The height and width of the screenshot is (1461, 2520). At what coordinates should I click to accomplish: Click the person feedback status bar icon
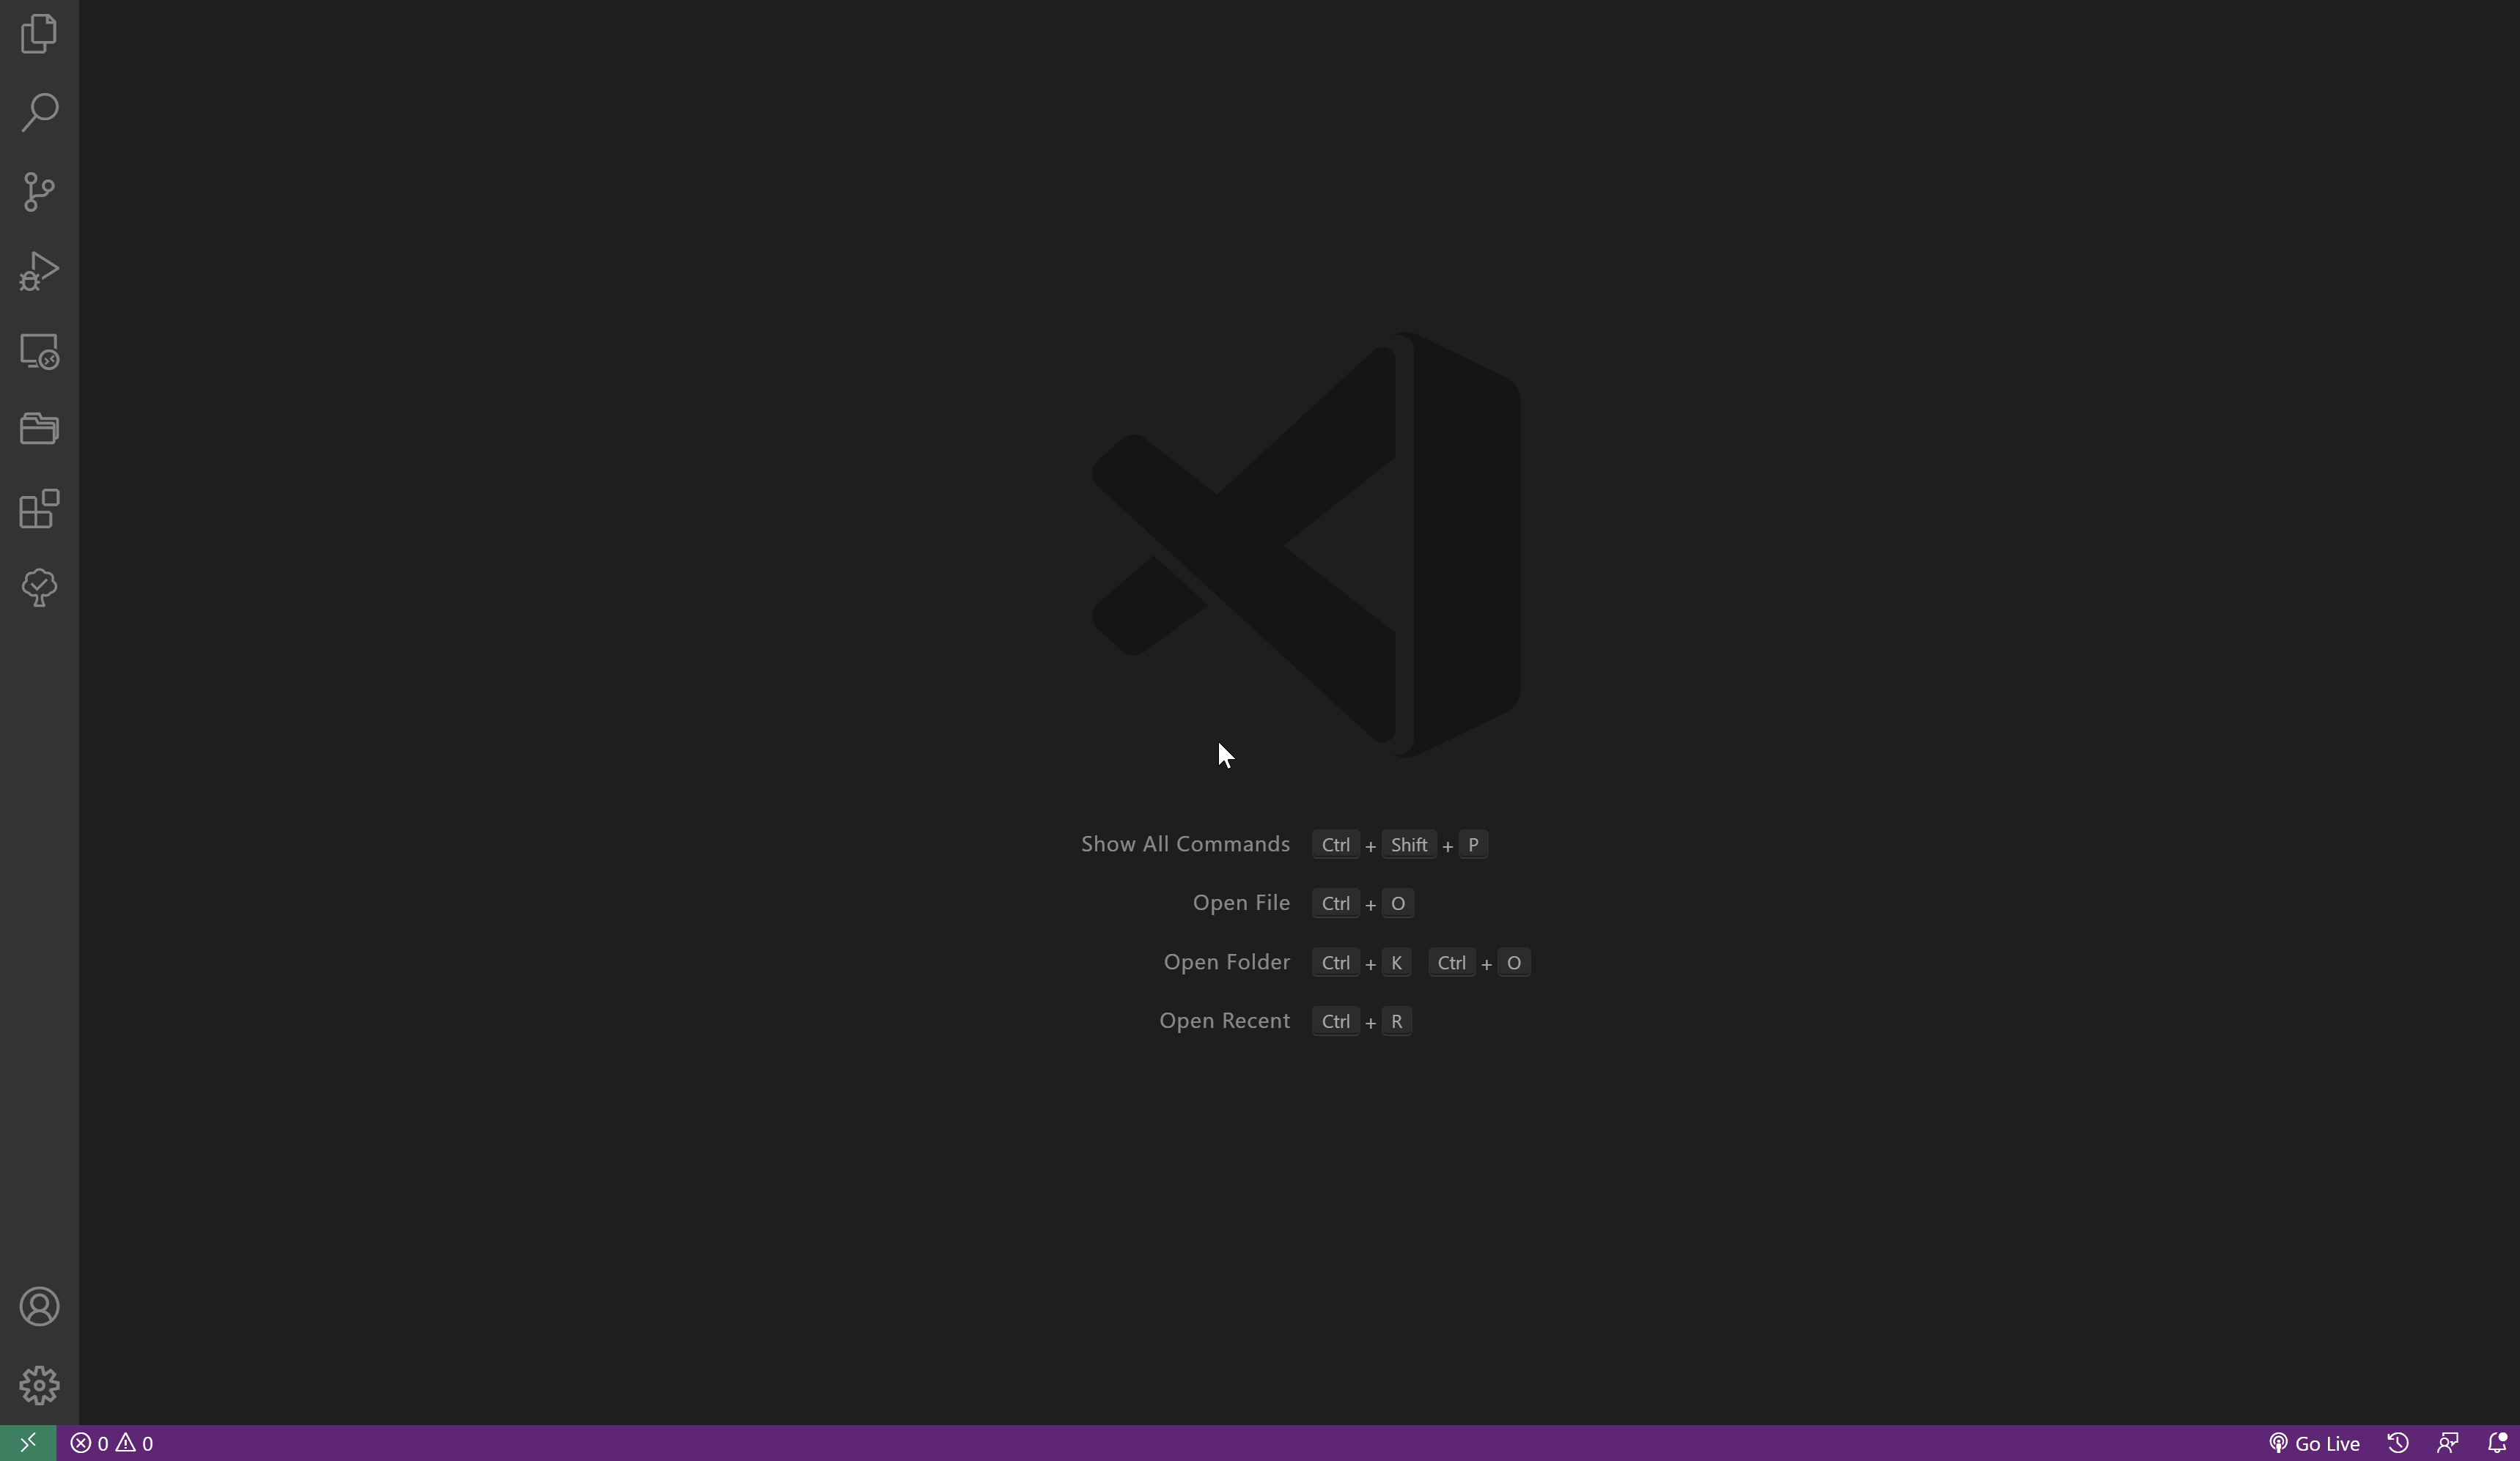click(2447, 1443)
